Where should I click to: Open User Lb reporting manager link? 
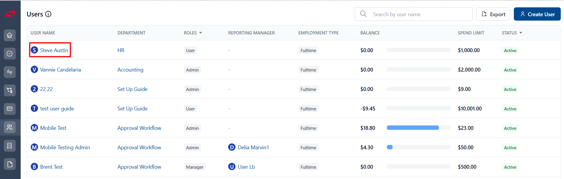pos(246,167)
